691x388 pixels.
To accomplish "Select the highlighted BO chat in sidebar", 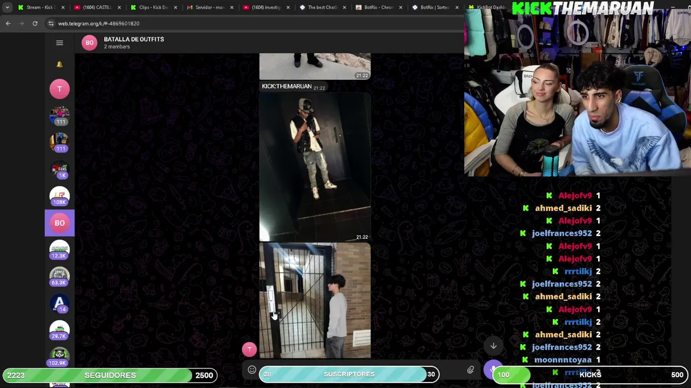I will pos(59,223).
